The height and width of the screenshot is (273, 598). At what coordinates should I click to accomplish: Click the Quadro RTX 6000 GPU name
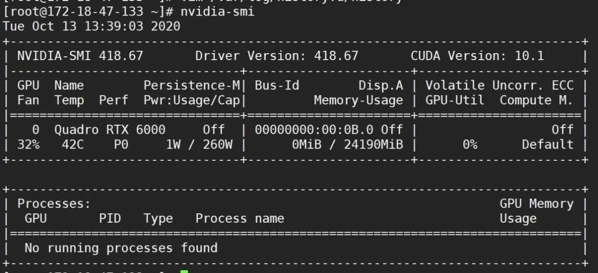pyautogui.click(x=110, y=130)
